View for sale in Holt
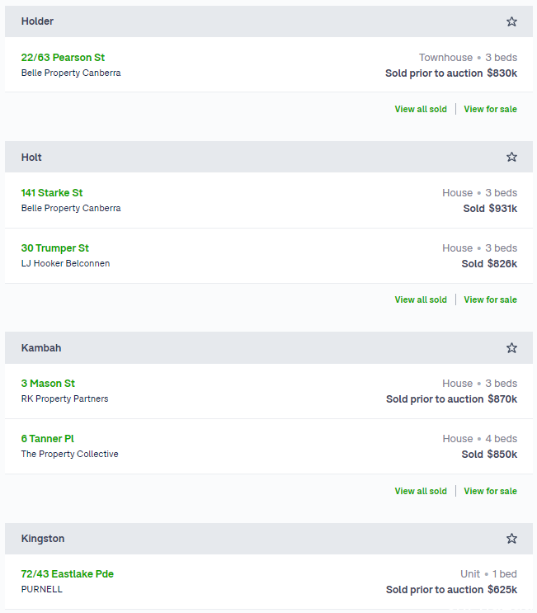 pos(490,299)
